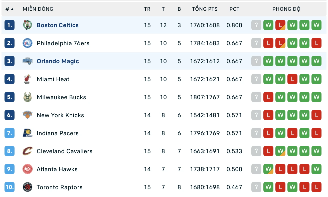This screenshot has width=328, height=197.
Task: Click the rank 10 position badge
Action: coord(10,187)
